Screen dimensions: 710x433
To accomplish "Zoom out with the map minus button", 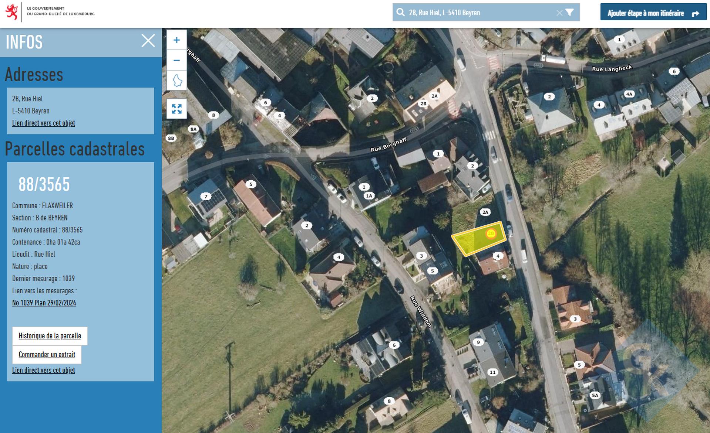I will (x=176, y=60).
